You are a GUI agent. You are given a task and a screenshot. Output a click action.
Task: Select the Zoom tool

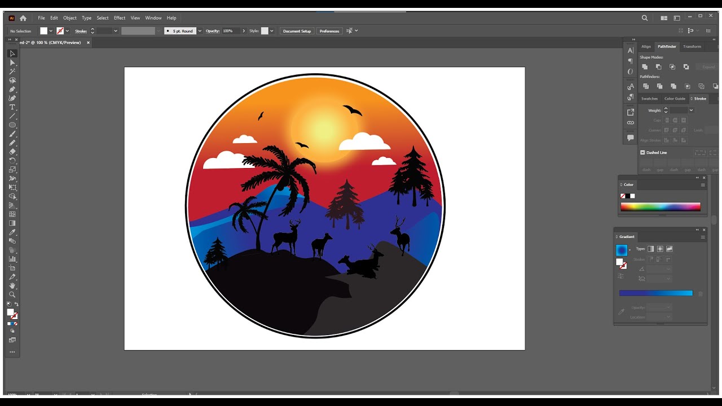pos(12,294)
